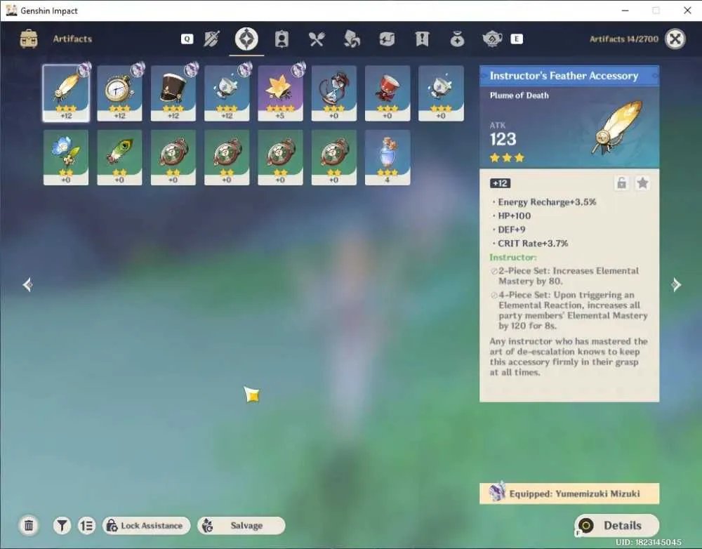Switch to Character Development Items tab
Screen dimensions: 702x549
282,39
